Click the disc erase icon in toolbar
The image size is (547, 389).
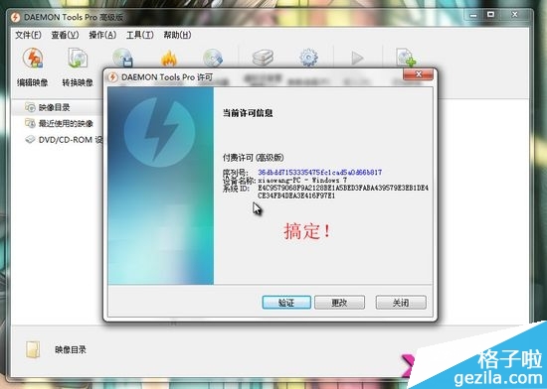(x=213, y=58)
